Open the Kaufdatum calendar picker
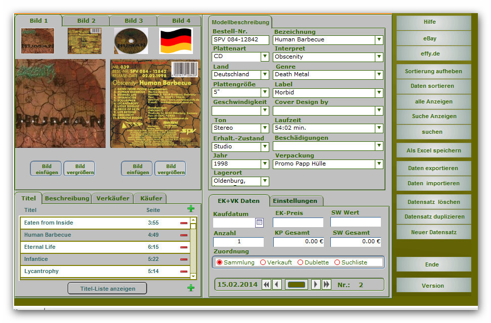 pos(259,223)
